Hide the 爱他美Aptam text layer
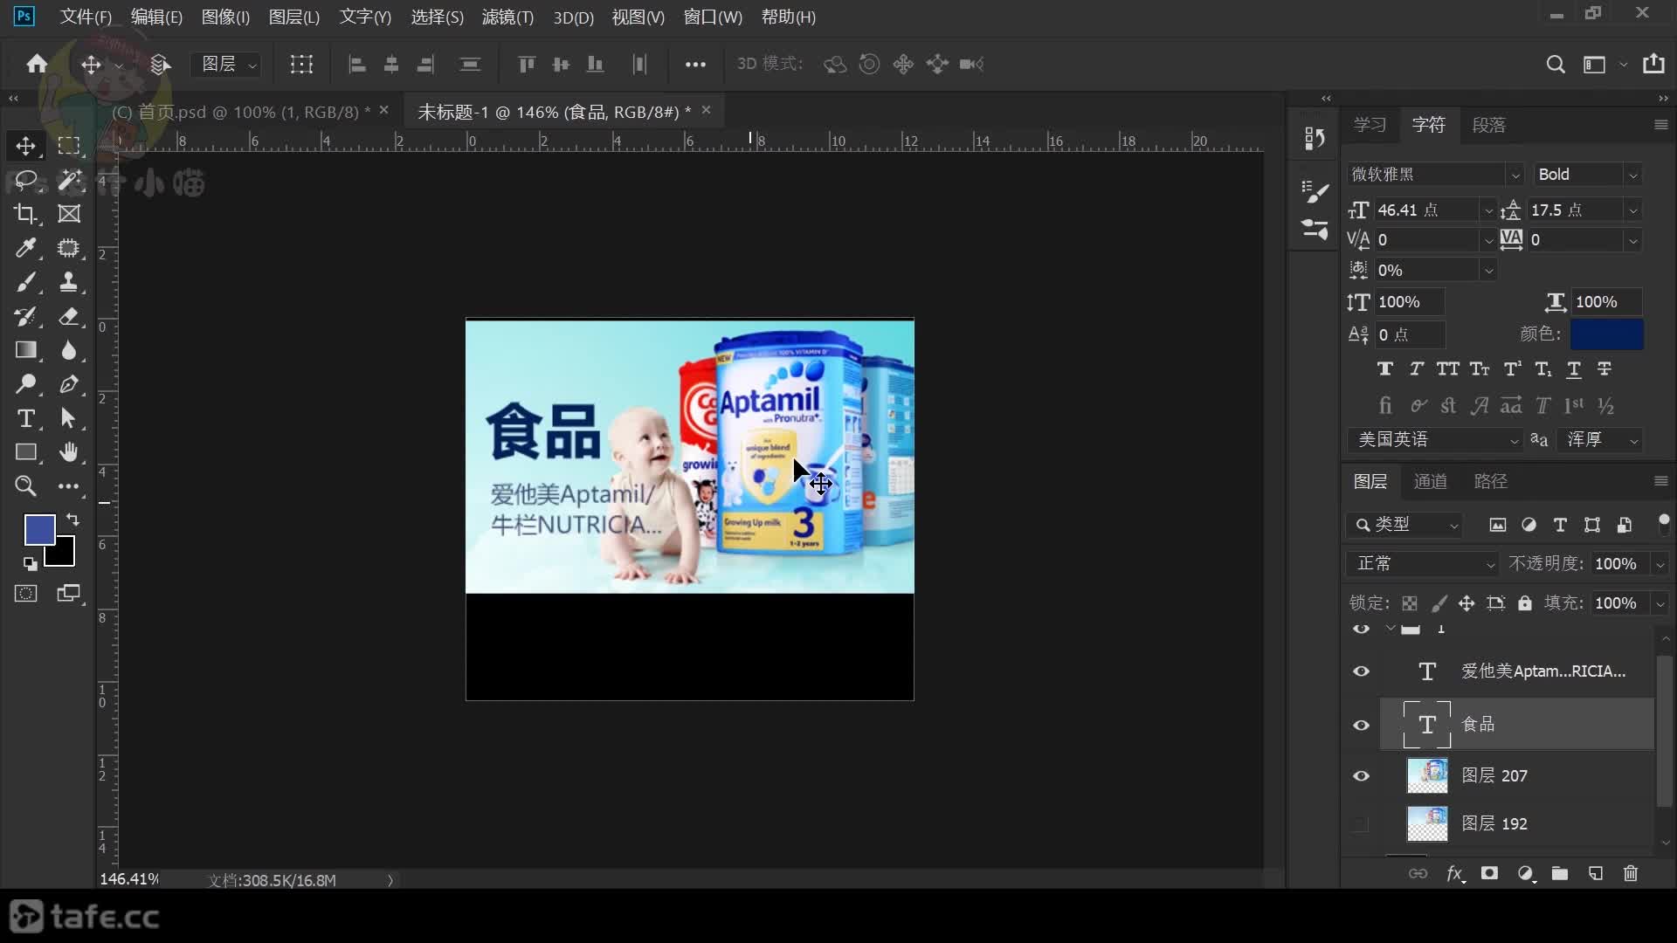 coord(1361,671)
